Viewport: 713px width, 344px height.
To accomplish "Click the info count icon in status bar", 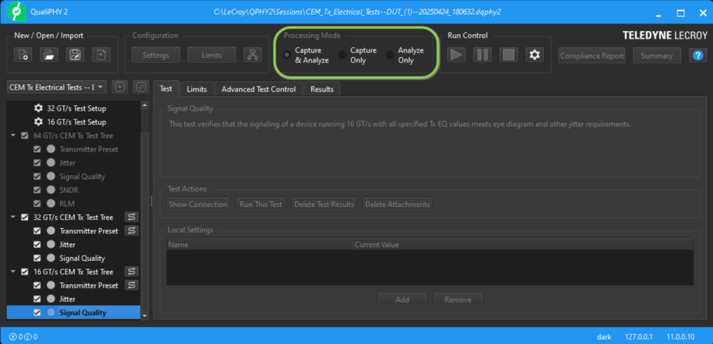I will point(27,337).
